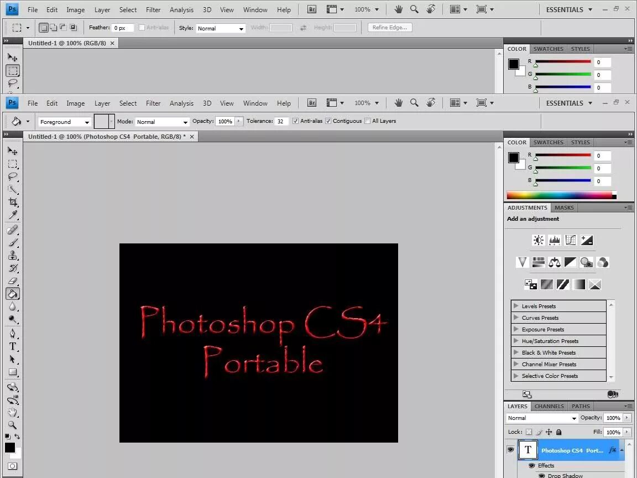Image resolution: width=637 pixels, height=478 pixels.
Task: Launch Bridge from lower window Br icon
Action: click(312, 103)
